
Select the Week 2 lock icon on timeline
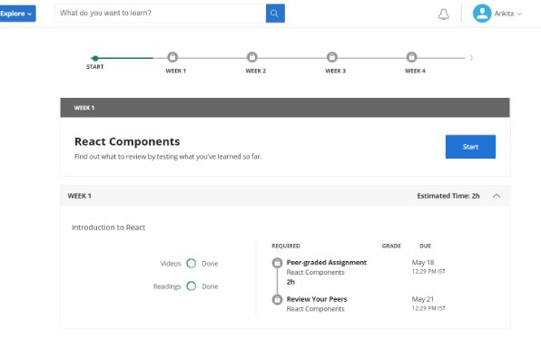coord(252,57)
